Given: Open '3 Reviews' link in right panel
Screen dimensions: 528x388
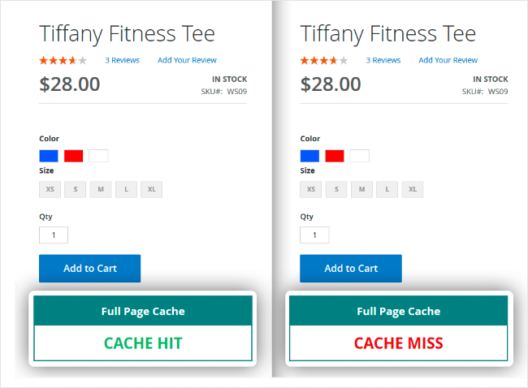Looking at the screenshot, I should (383, 60).
